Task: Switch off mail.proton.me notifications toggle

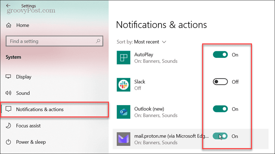Action: (x=220, y=136)
